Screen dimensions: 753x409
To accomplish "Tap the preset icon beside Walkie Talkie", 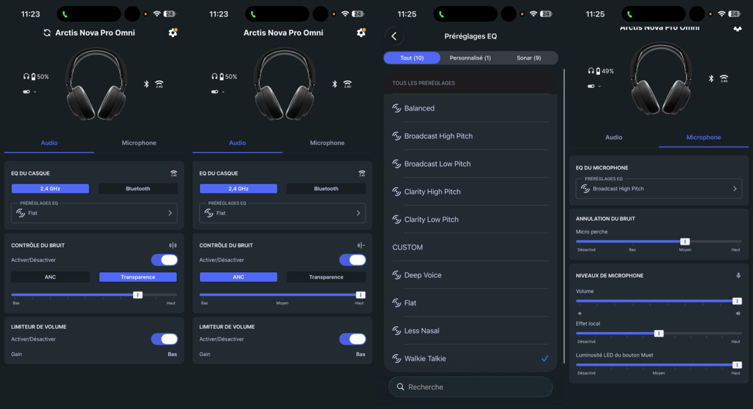I will pos(397,358).
